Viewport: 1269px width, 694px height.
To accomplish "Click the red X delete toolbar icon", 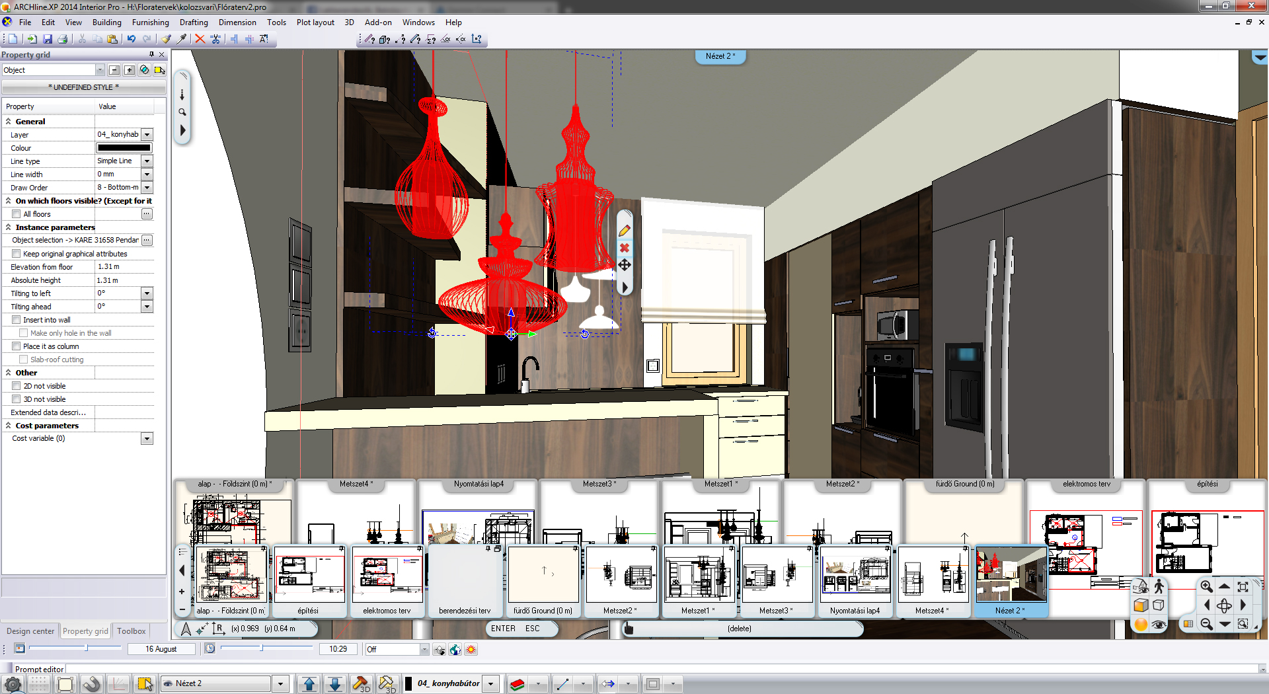I will pyautogui.click(x=200, y=39).
